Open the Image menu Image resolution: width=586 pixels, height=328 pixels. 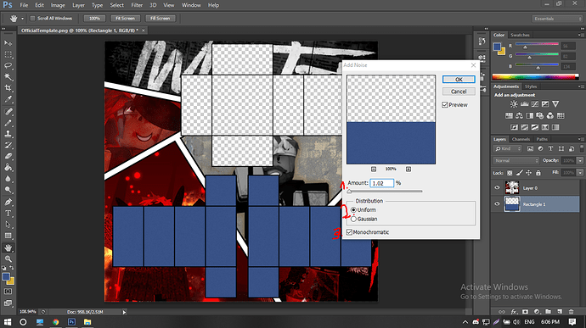pyautogui.click(x=58, y=5)
